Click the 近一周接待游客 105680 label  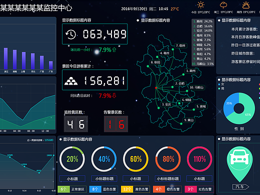point(40,140)
